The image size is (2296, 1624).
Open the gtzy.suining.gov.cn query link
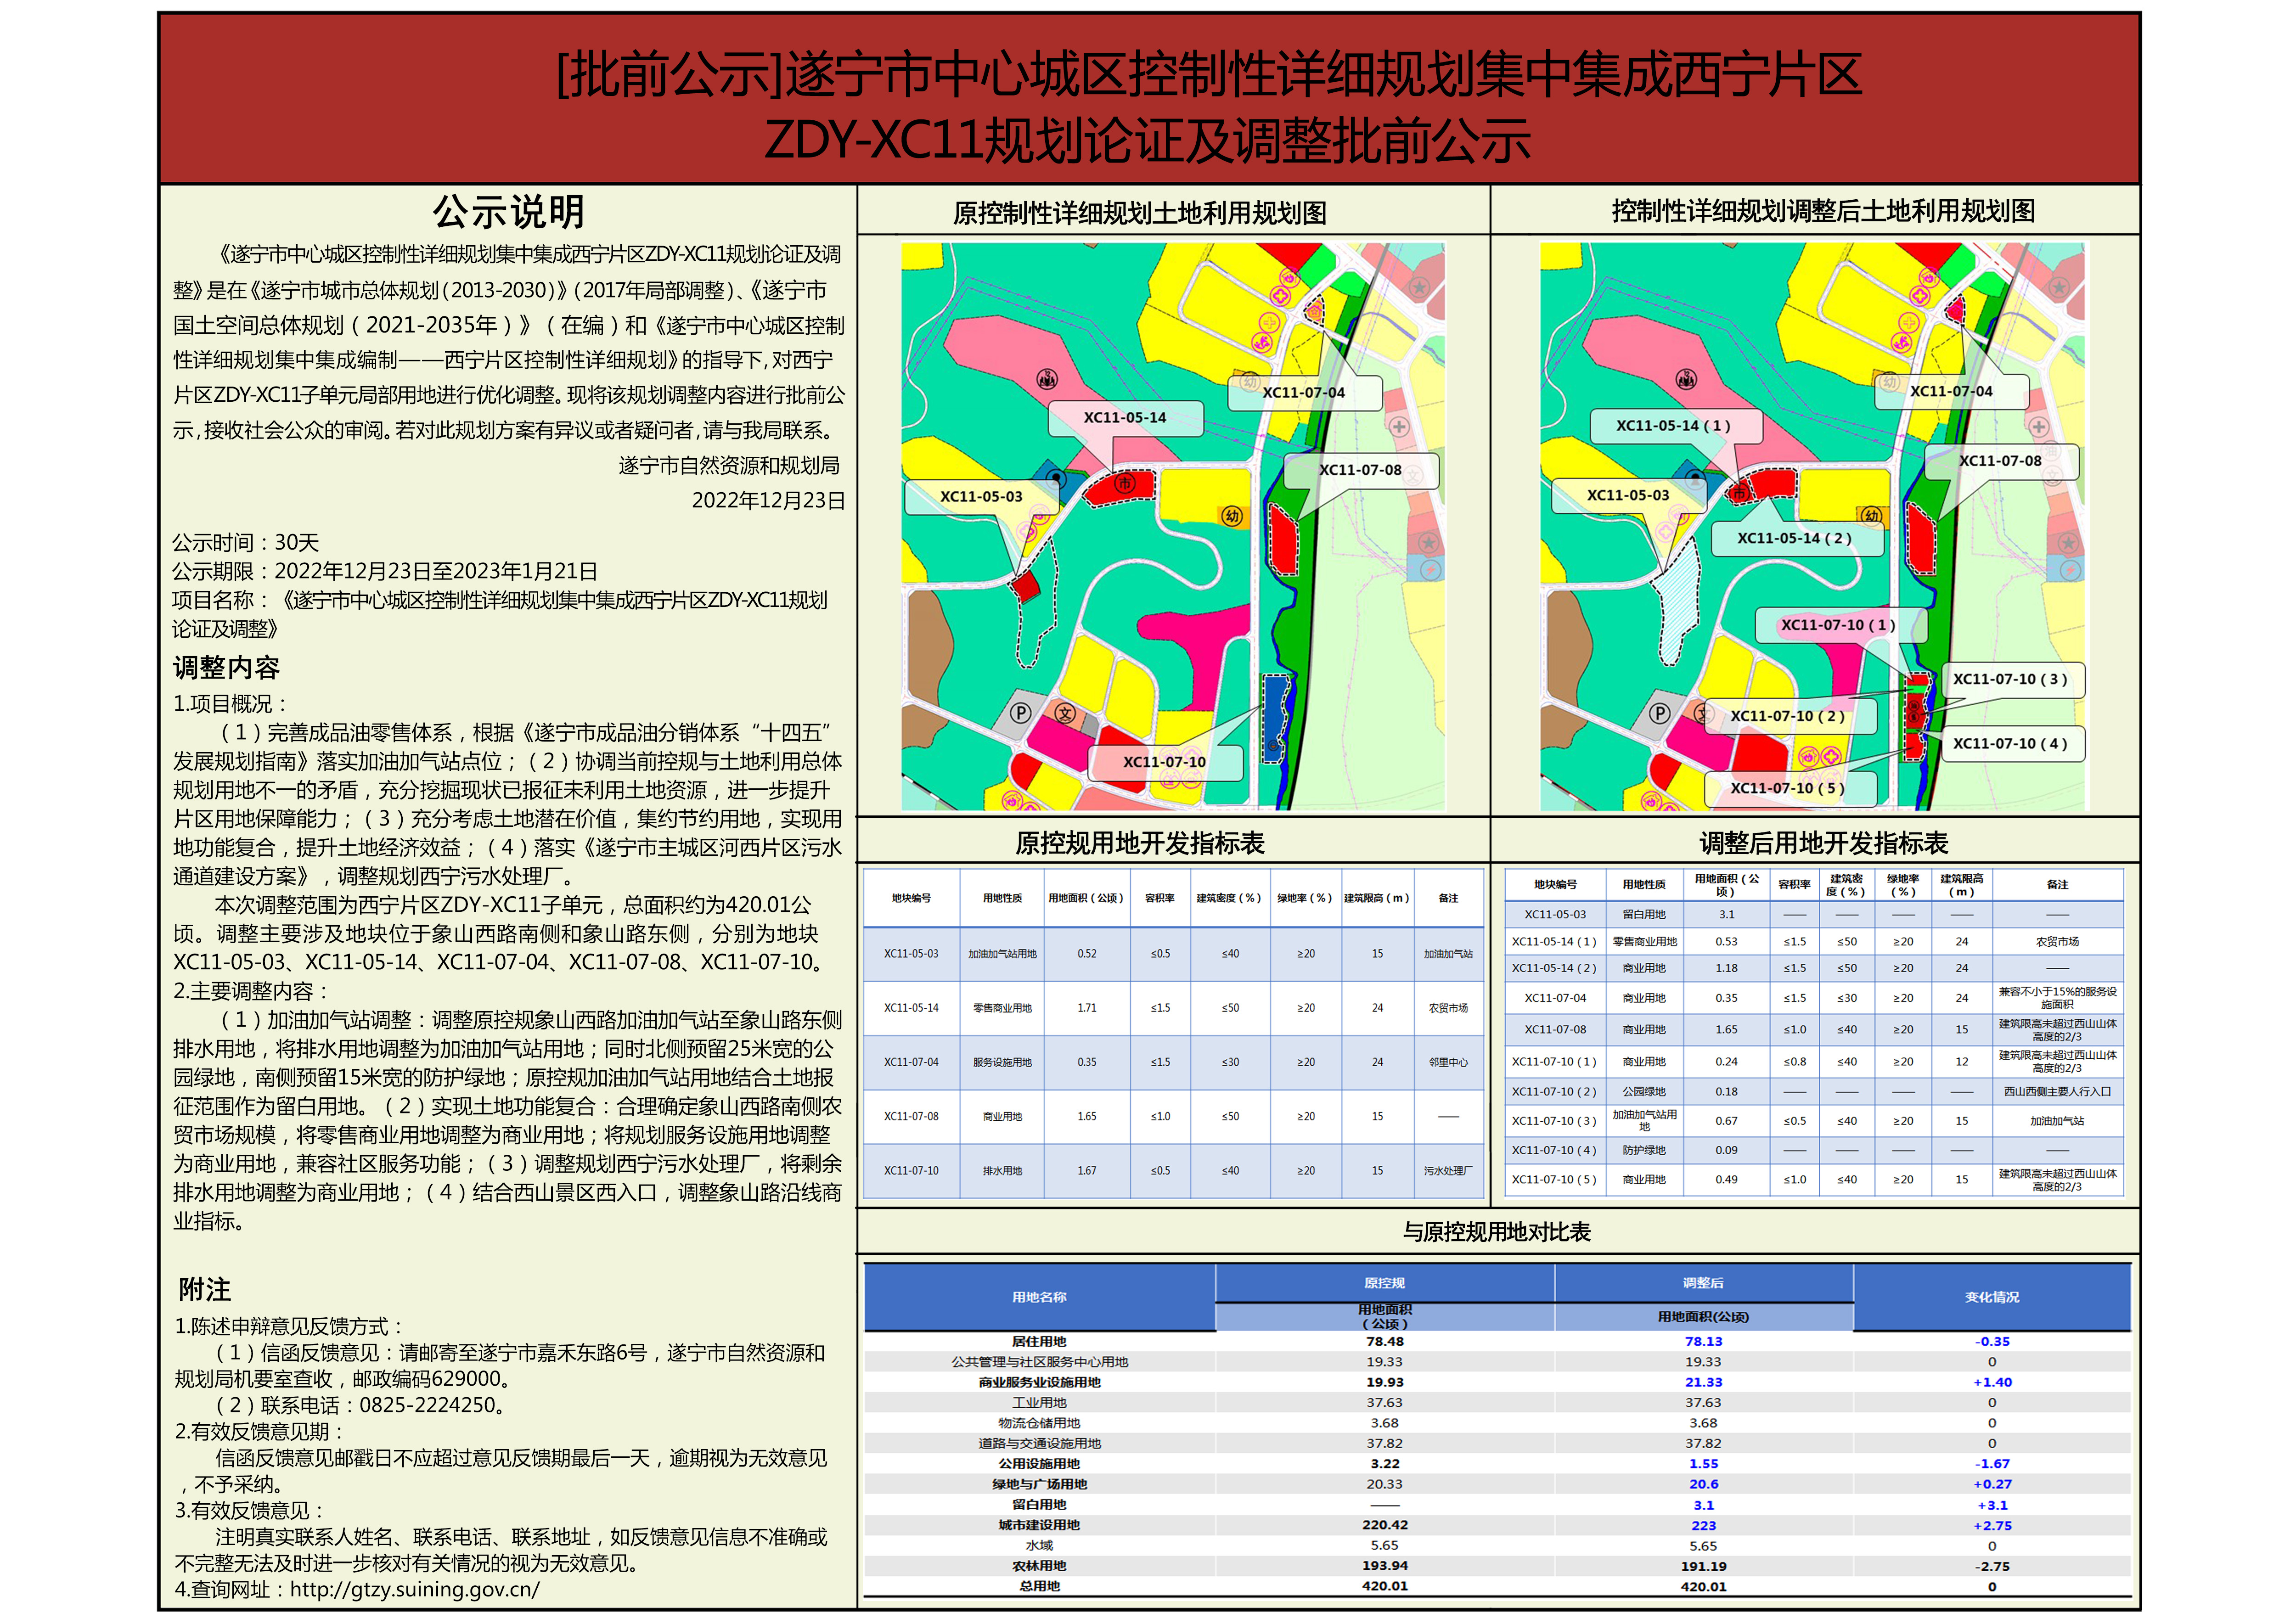click(x=414, y=1589)
